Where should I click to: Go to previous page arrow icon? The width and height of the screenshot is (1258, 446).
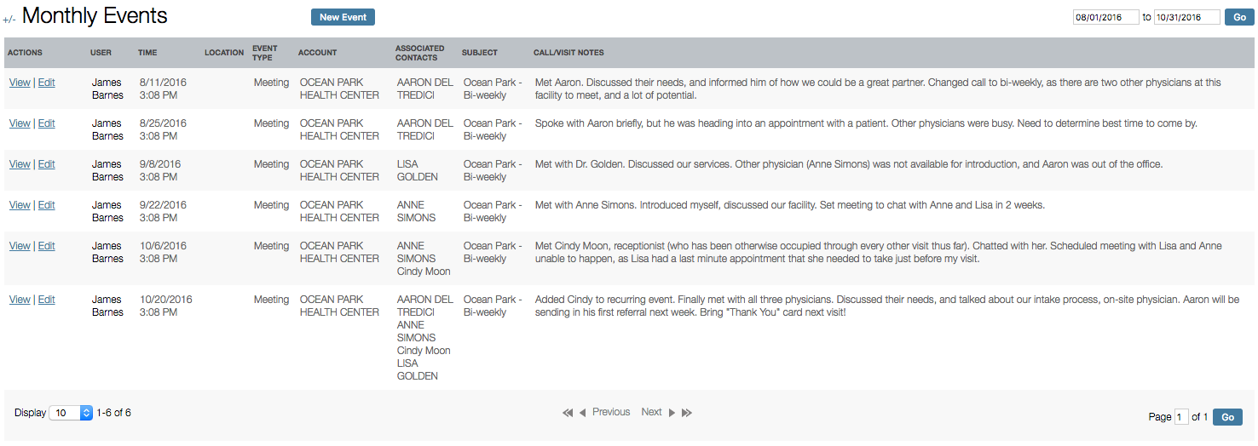click(x=583, y=413)
